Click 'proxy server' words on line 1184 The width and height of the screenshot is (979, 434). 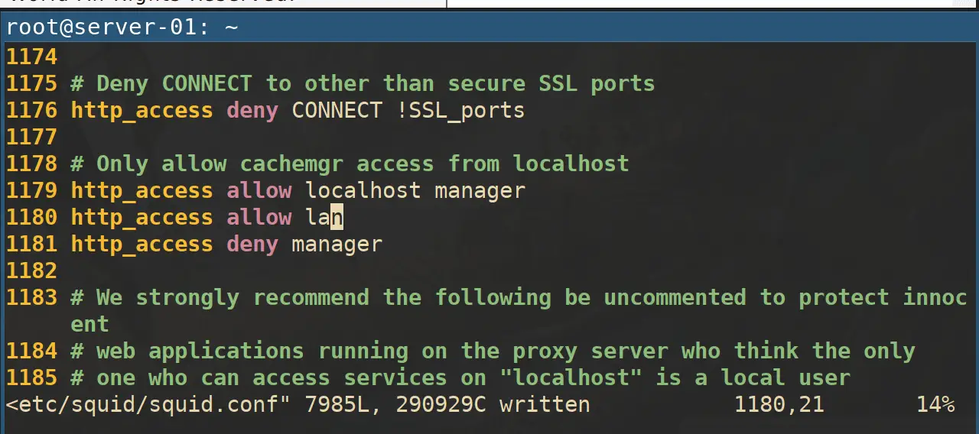pos(590,351)
